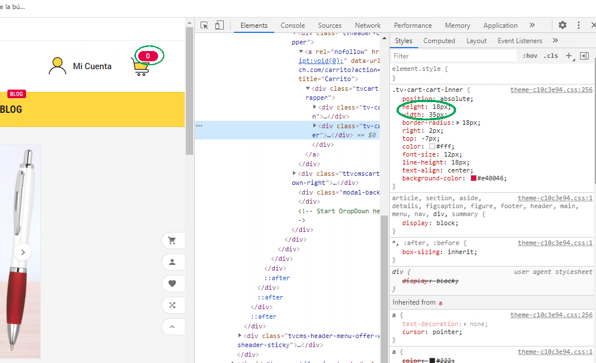Expand the highlighted tv-ca div node
Screen dimensions: 596x363
click(315, 125)
